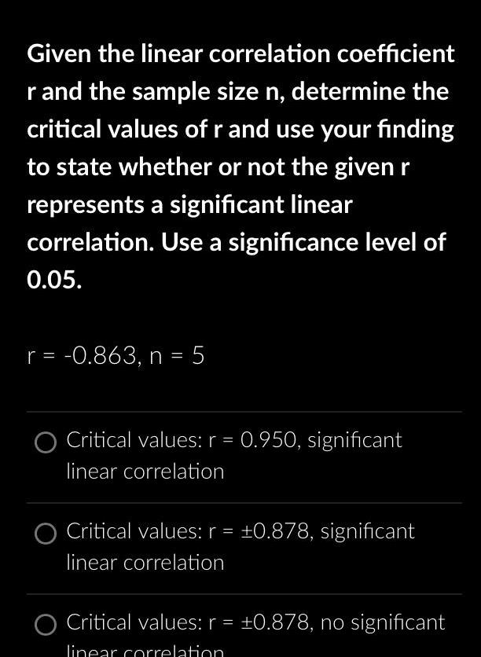Click the 'significant linear correlation' text of first option
Image resolution: width=481 pixels, height=657 pixels.
coord(145,472)
